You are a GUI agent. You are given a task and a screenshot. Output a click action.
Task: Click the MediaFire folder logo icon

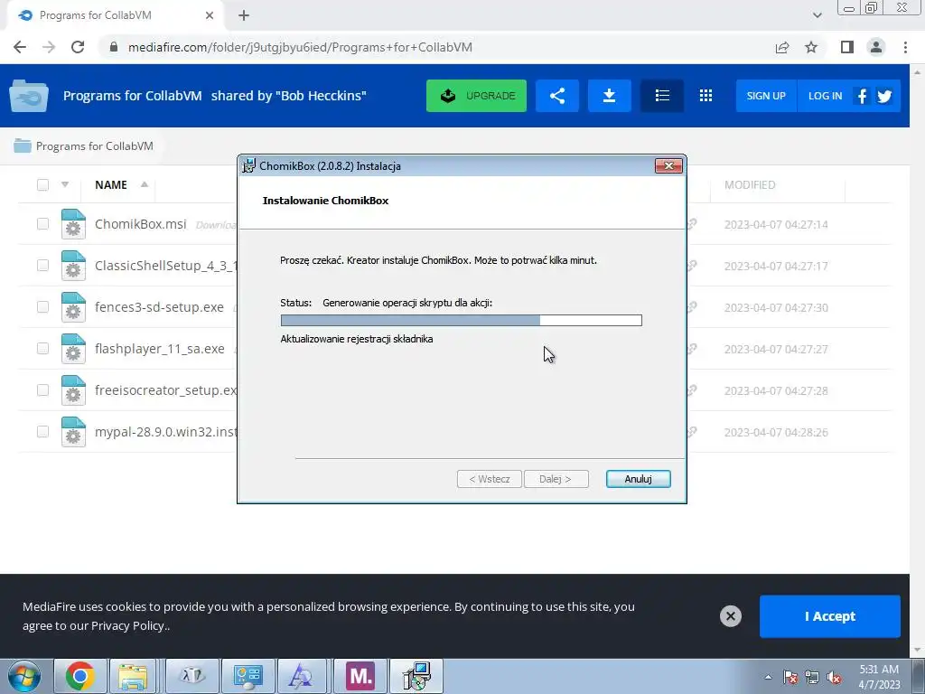28,96
